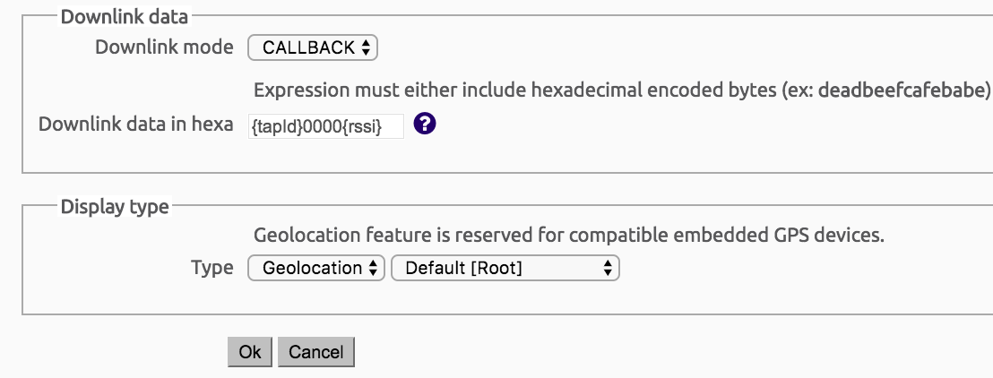Viewport: 993px width, 378px height.
Task: Click the Type label
Action: tap(212, 267)
